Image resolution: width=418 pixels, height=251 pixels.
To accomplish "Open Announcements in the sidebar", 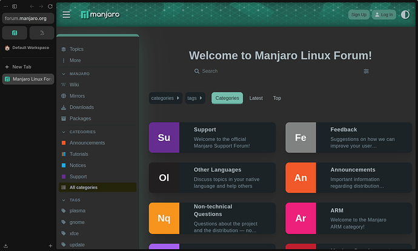I will (x=87, y=143).
